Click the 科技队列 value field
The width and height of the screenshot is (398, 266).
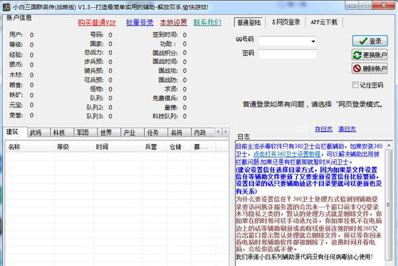[185, 116]
